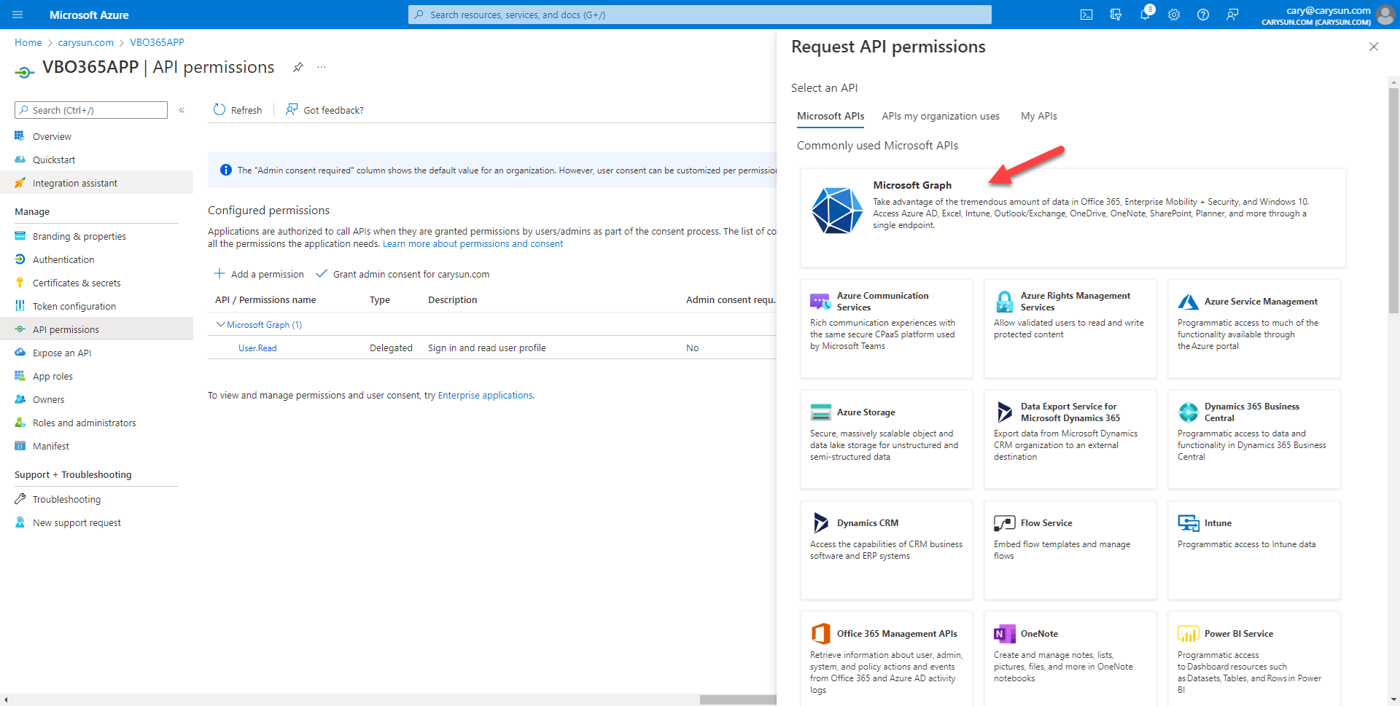The image size is (1400, 706).
Task: Click the Power BI Service icon
Action: coord(1189,634)
